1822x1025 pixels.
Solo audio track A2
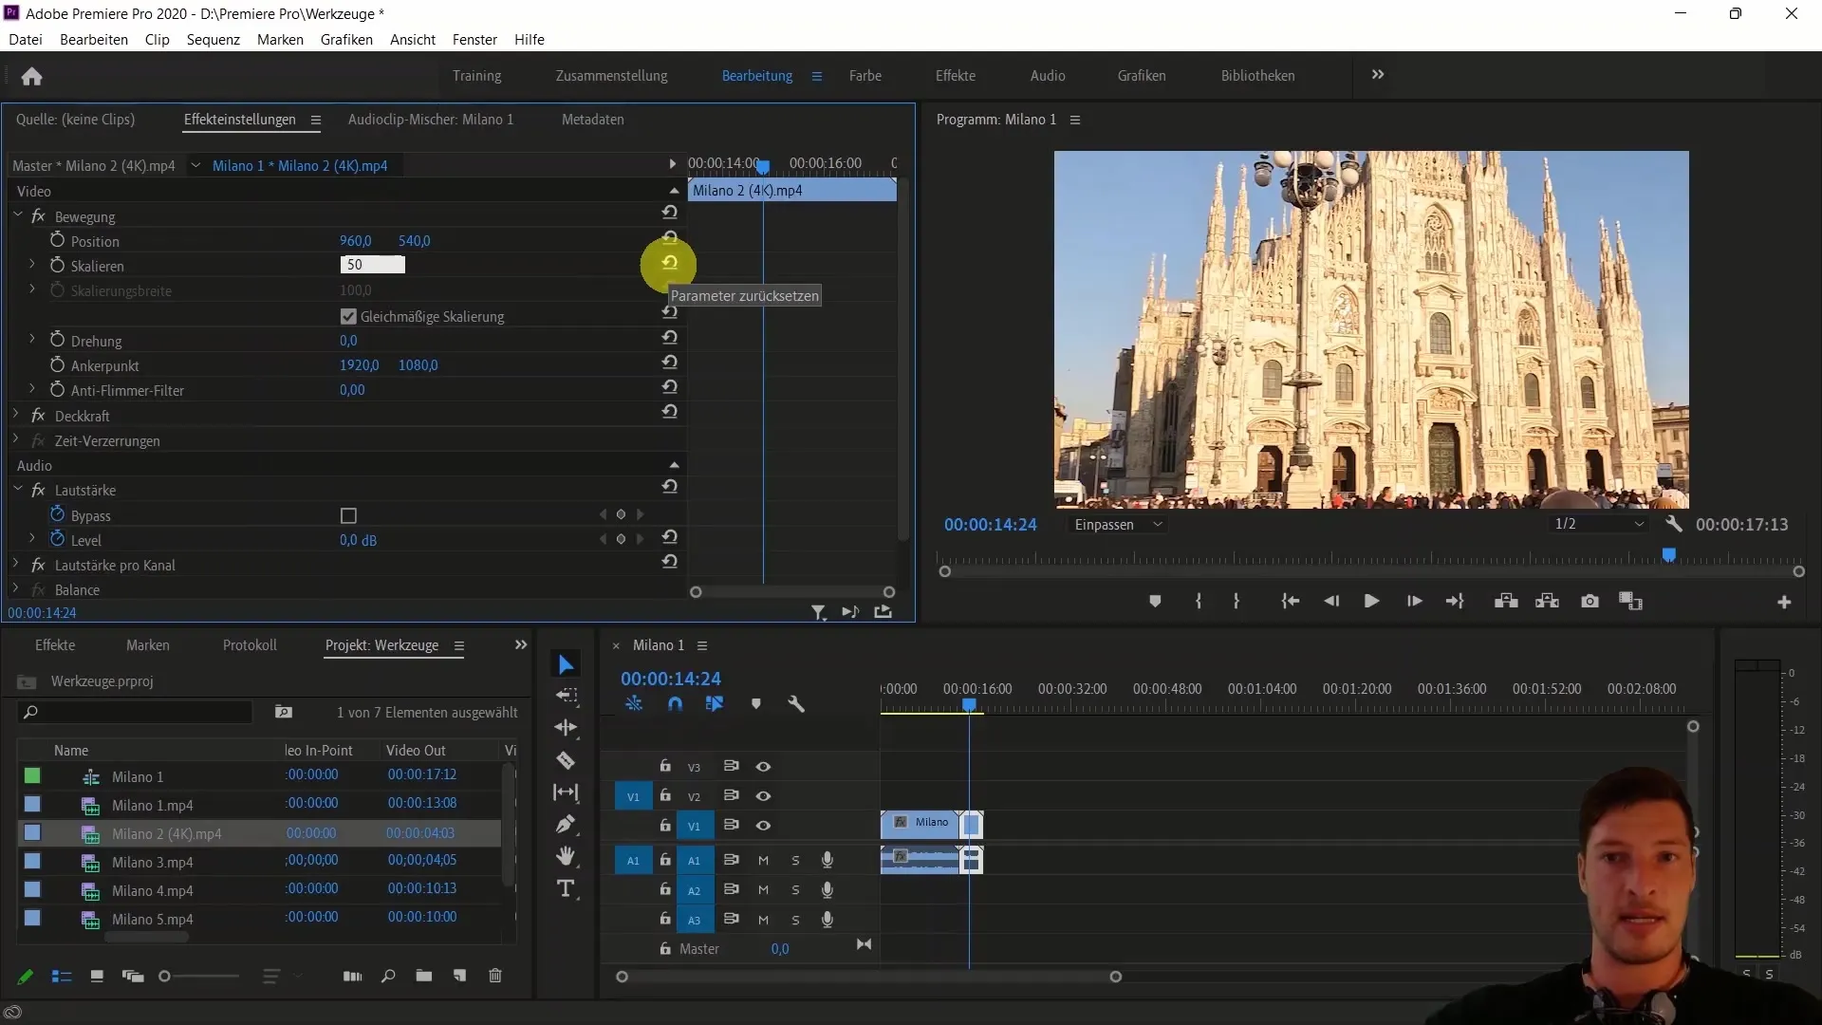pyautogui.click(x=795, y=890)
